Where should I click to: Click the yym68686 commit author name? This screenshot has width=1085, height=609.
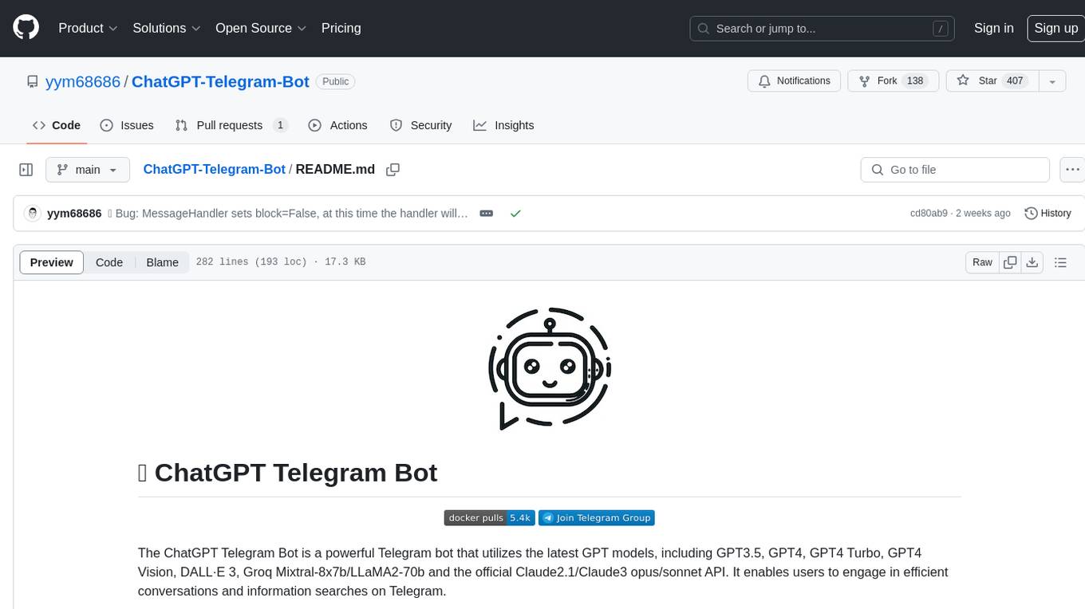coord(74,214)
